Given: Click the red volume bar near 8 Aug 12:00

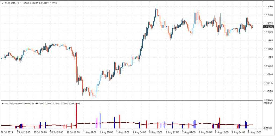Looking at the screenshot, I should (220, 122).
